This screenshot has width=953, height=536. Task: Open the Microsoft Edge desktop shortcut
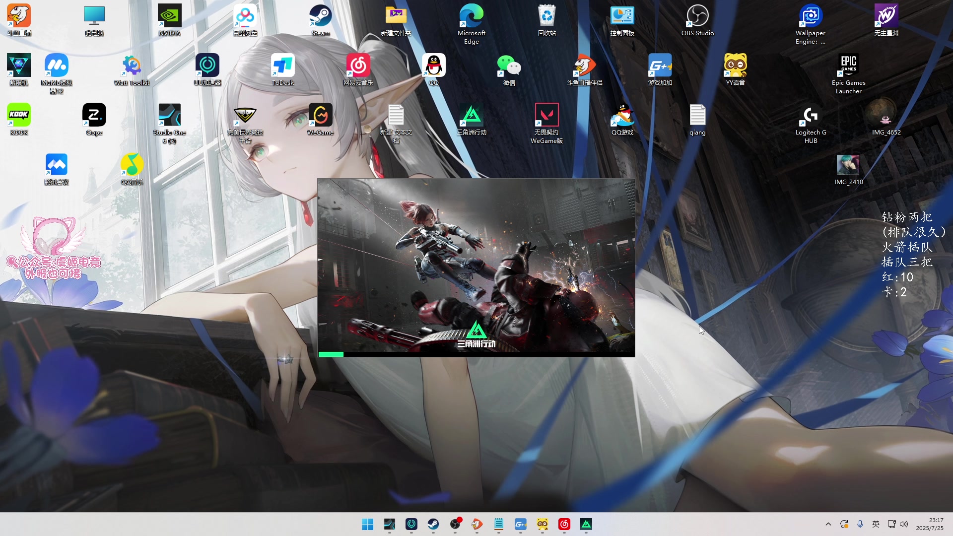pyautogui.click(x=472, y=24)
